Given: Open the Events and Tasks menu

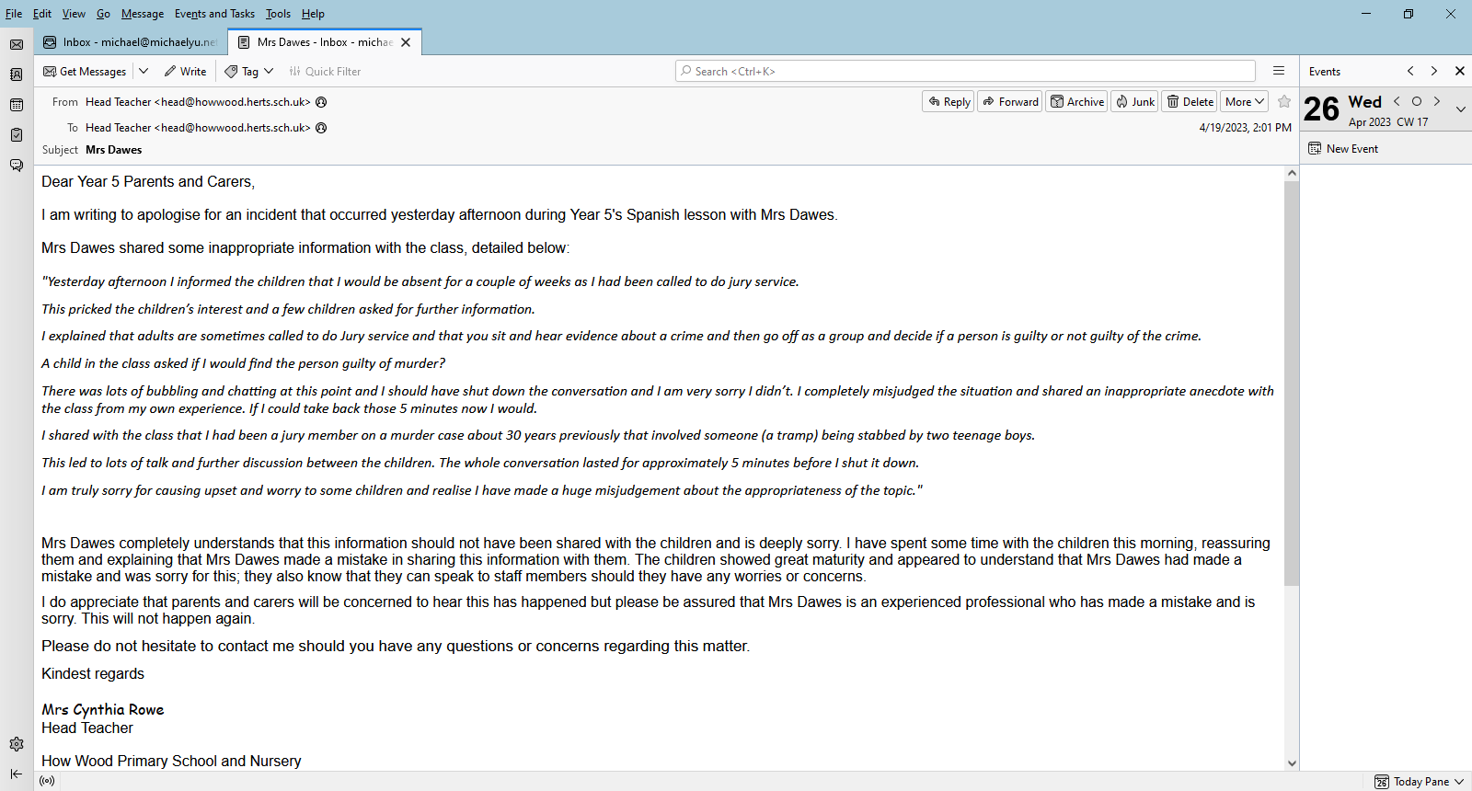Looking at the screenshot, I should (x=214, y=14).
